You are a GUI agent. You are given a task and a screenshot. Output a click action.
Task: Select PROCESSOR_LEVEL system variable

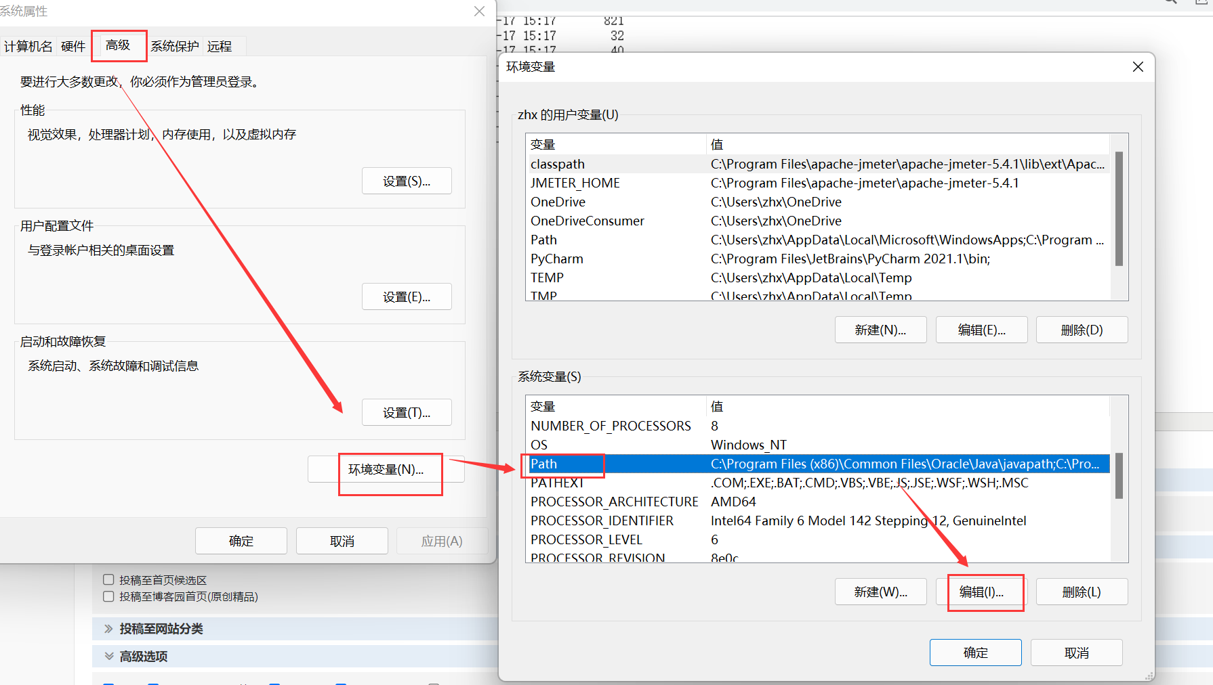pos(818,539)
